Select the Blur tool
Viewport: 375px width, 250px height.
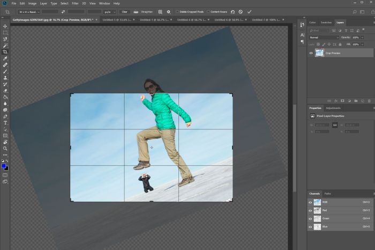5,104
